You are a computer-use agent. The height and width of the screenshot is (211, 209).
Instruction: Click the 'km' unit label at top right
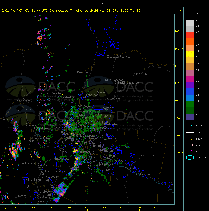click(x=179, y=11)
